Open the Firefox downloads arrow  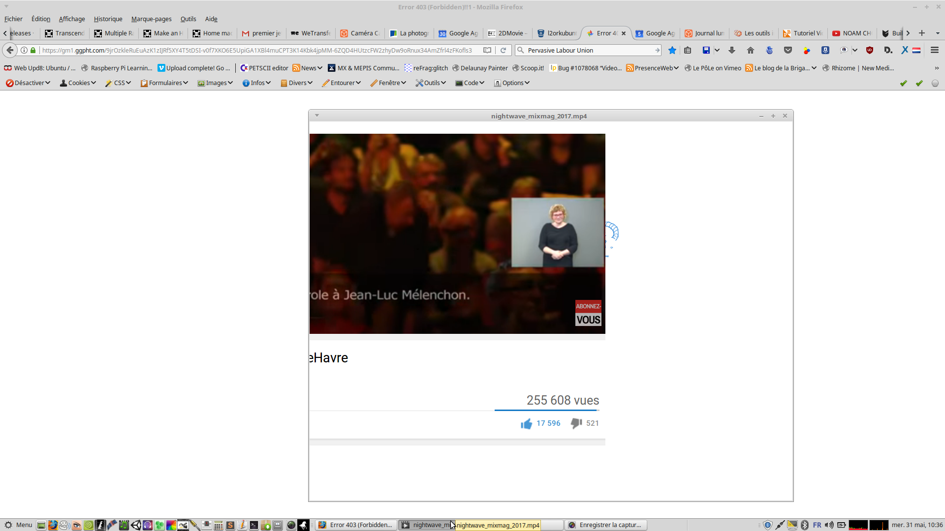[x=732, y=50]
